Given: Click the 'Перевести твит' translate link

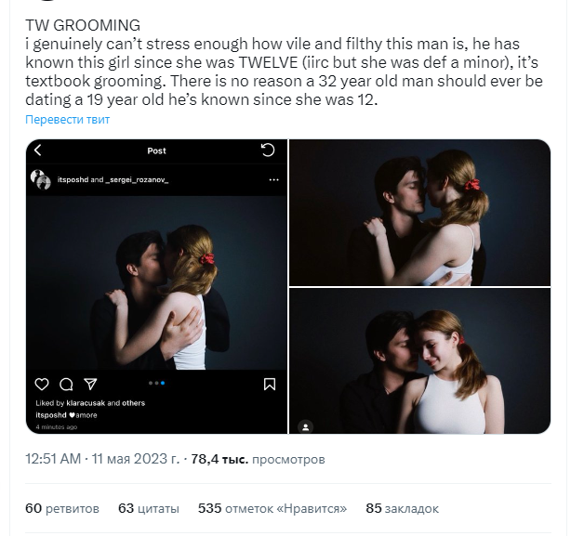Looking at the screenshot, I should click(67, 120).
